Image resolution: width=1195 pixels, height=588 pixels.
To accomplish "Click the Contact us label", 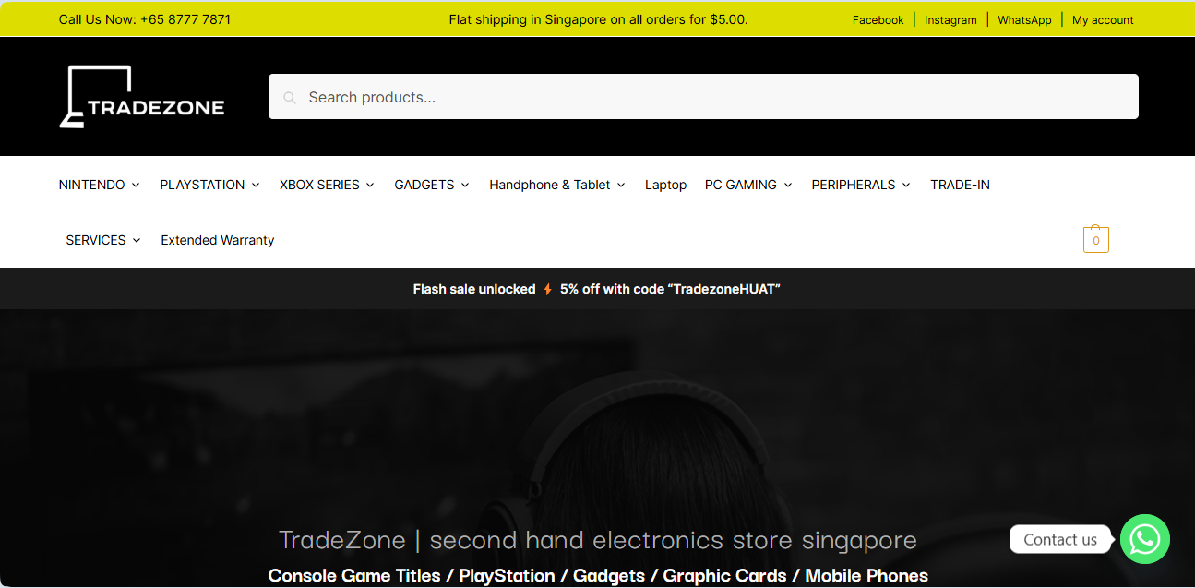I will point(1060,540).
